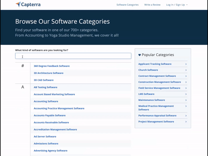This screenshot has width=208, height=156.
Task: Click the chevron beside Medical Practice Management
Action: (x=186, y=106)
